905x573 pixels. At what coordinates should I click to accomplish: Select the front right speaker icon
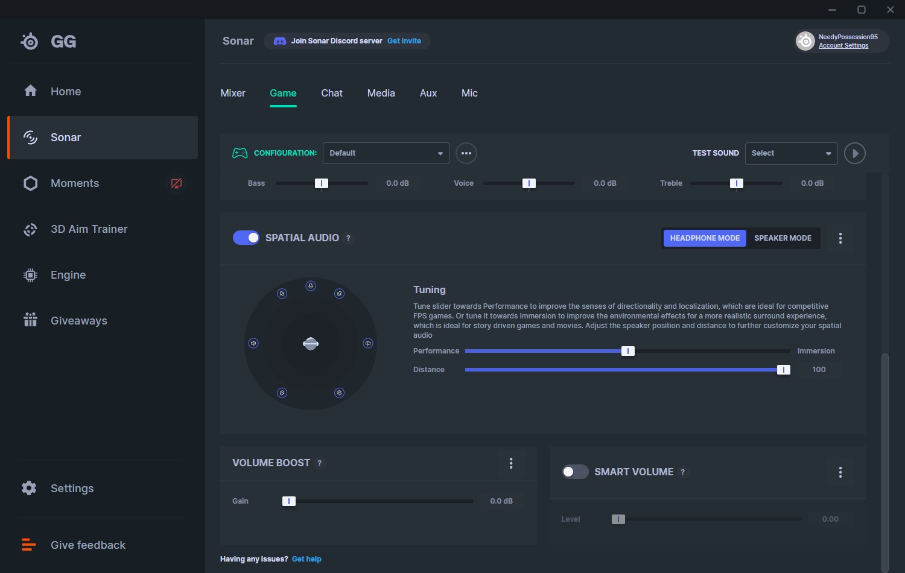[x=340, y=294]
